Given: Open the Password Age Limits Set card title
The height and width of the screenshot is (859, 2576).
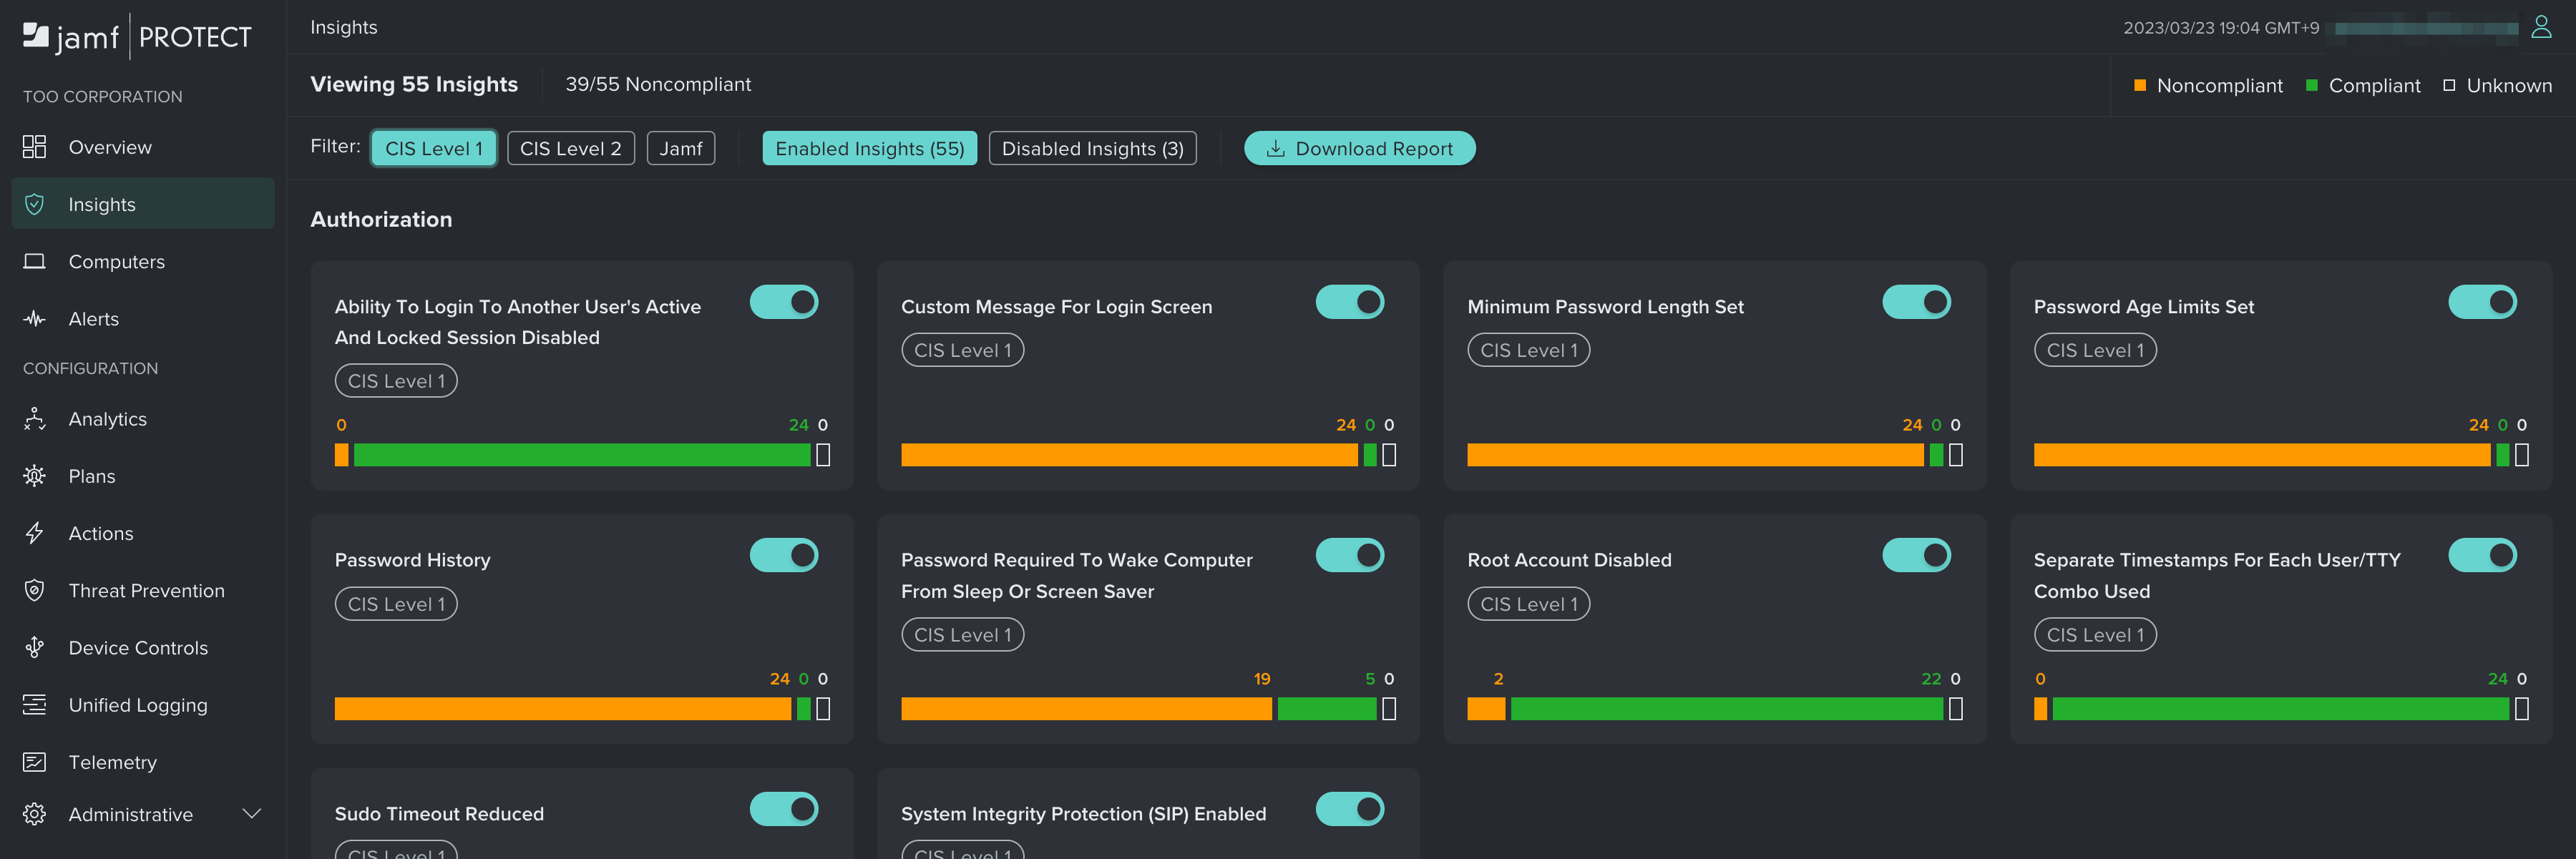Looking at the screenshot, I should (x=2143, y=307).
